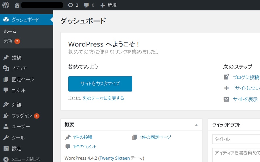Click the クイックドラフト panel header
Viewport: 260px width, 162px height.
click(x=234, y=125)
